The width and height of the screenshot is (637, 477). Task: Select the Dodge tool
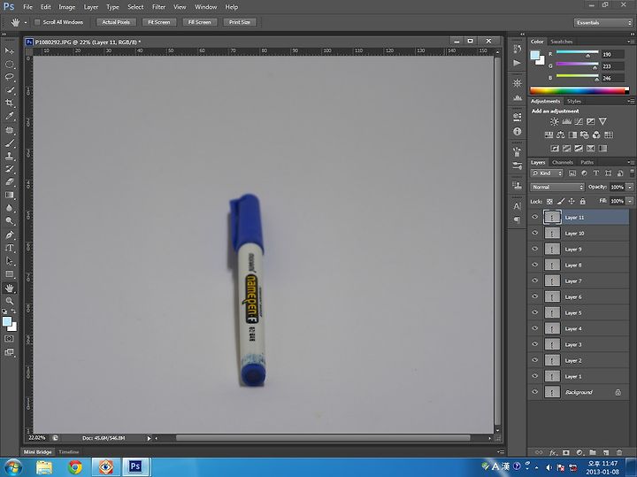(x=10, y=221)
